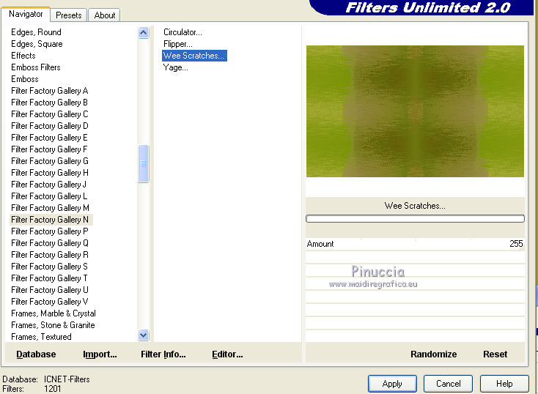
Task: Select Circulator... filter
Action: (183, 32)
